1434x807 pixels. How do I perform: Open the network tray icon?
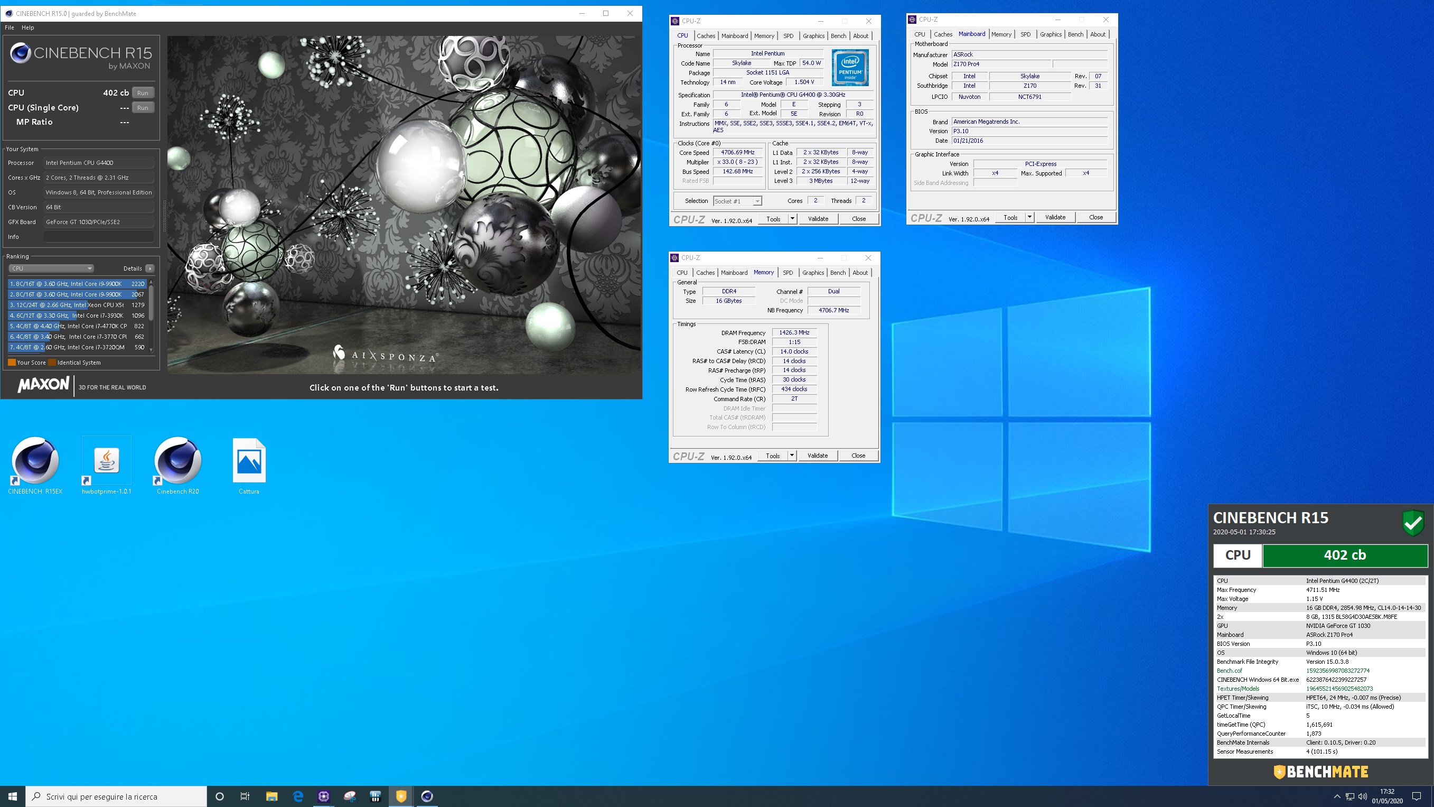1350,796
